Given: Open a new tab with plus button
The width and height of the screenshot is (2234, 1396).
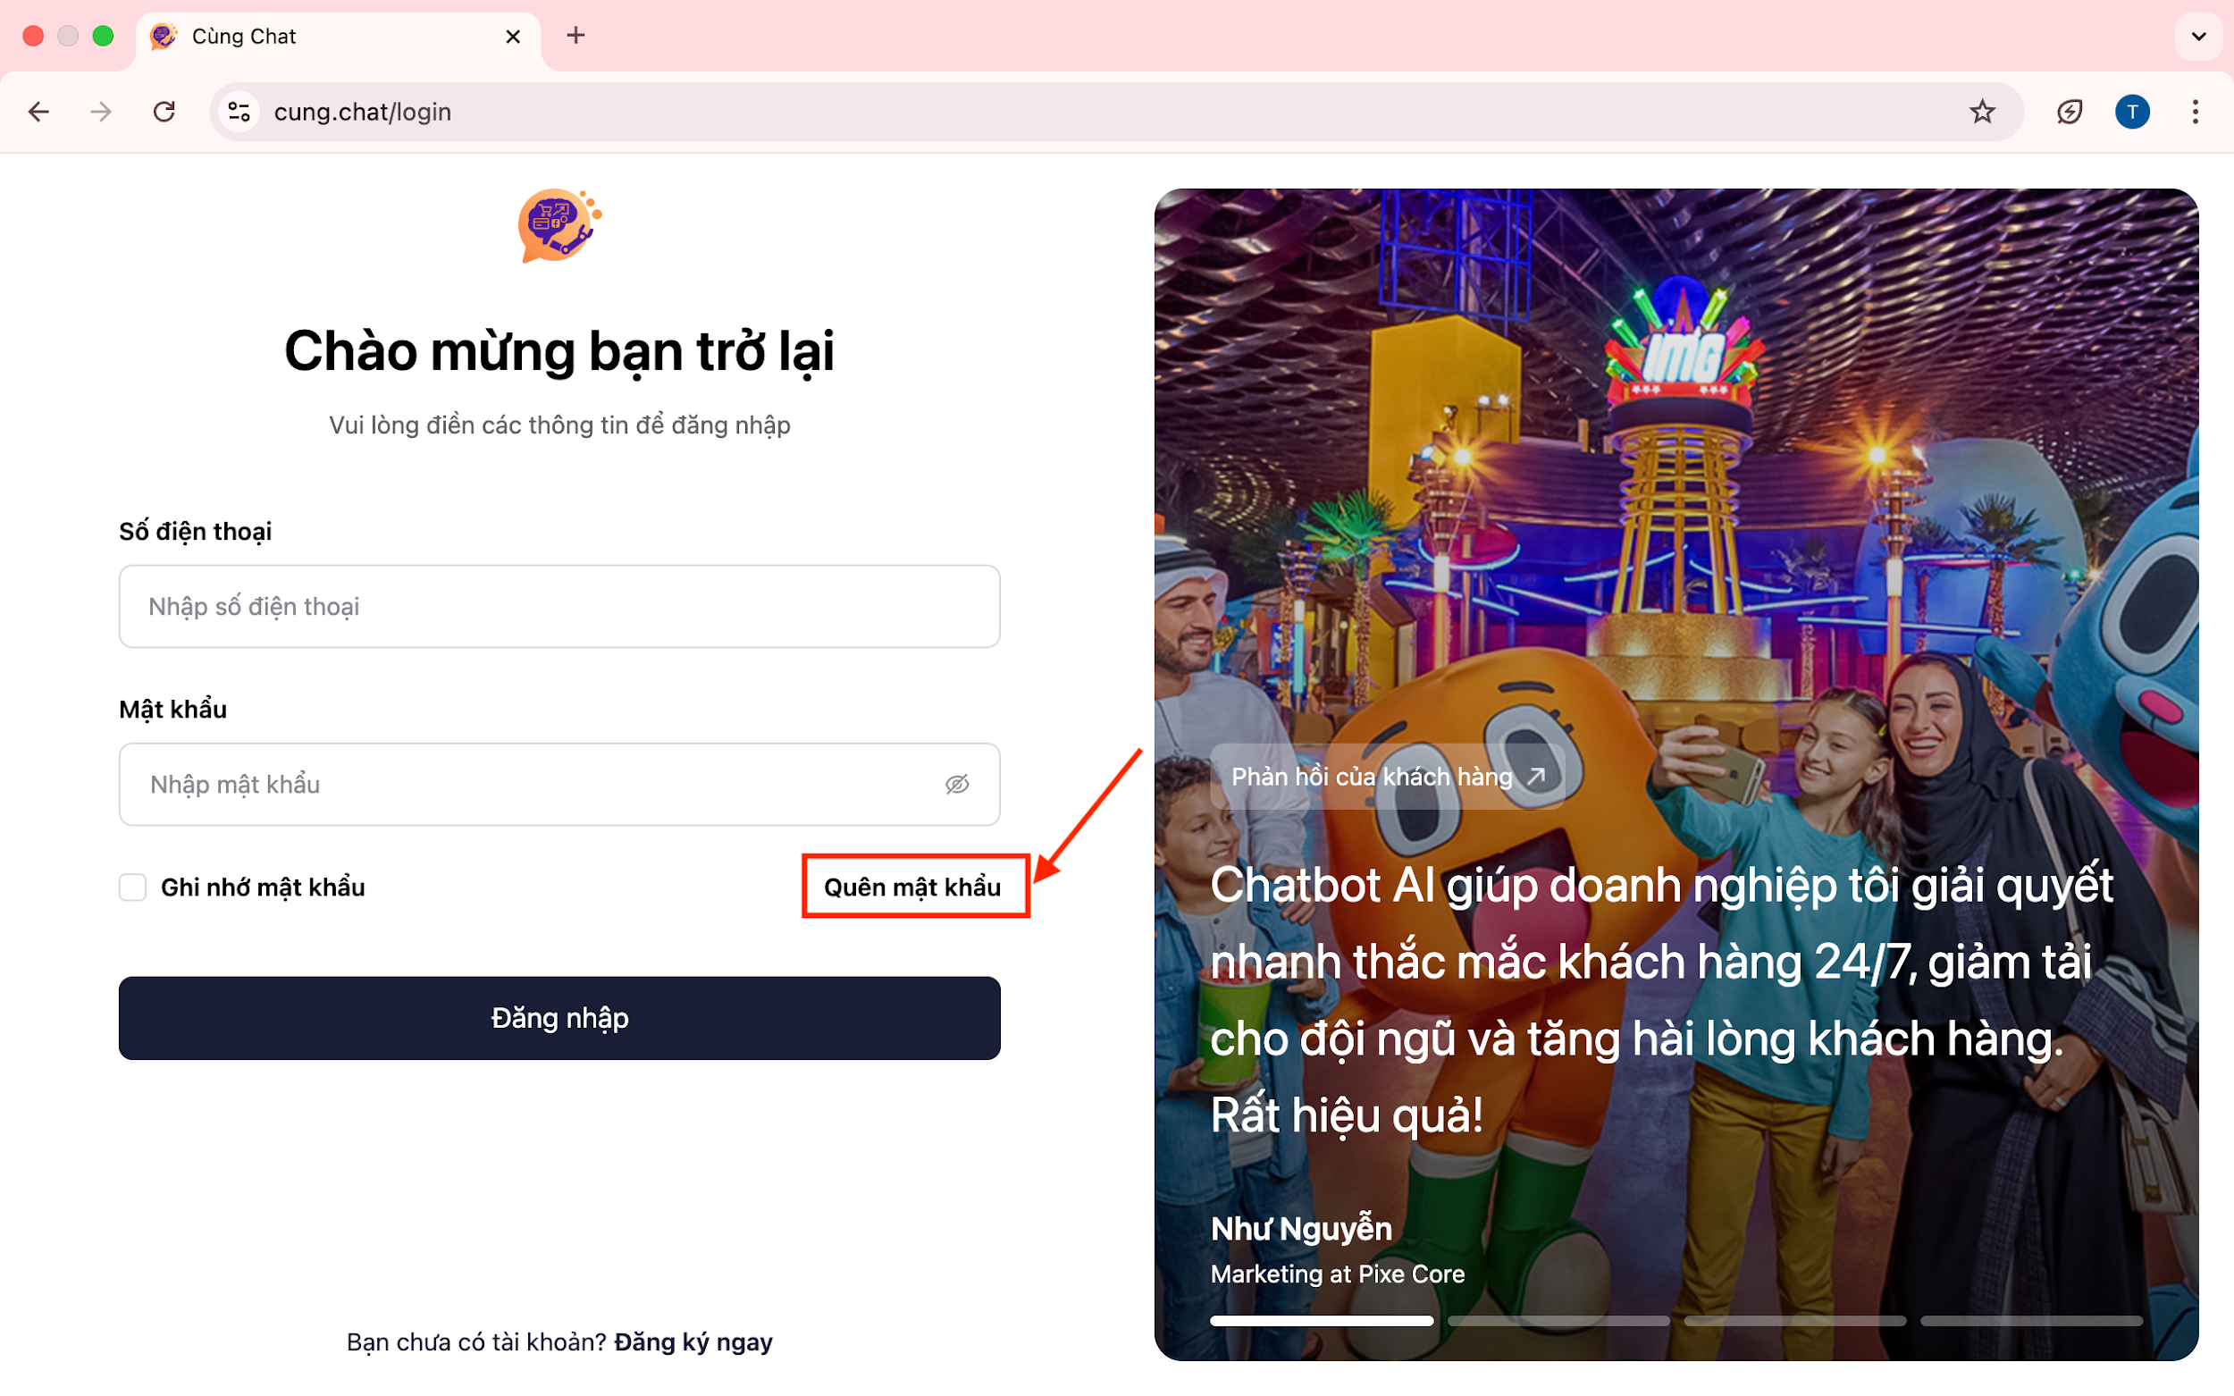Looking at the screenshot, I should coord(575,36).
